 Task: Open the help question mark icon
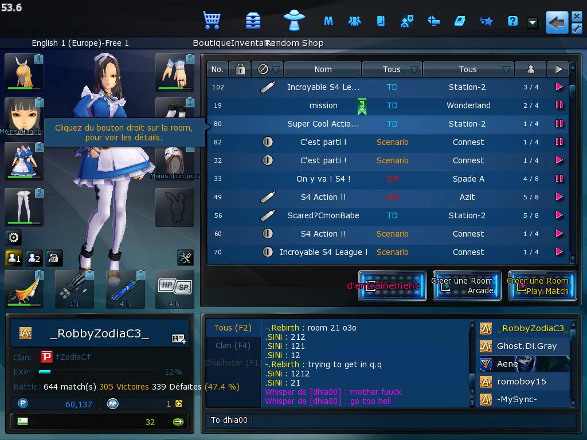point(512,21)
